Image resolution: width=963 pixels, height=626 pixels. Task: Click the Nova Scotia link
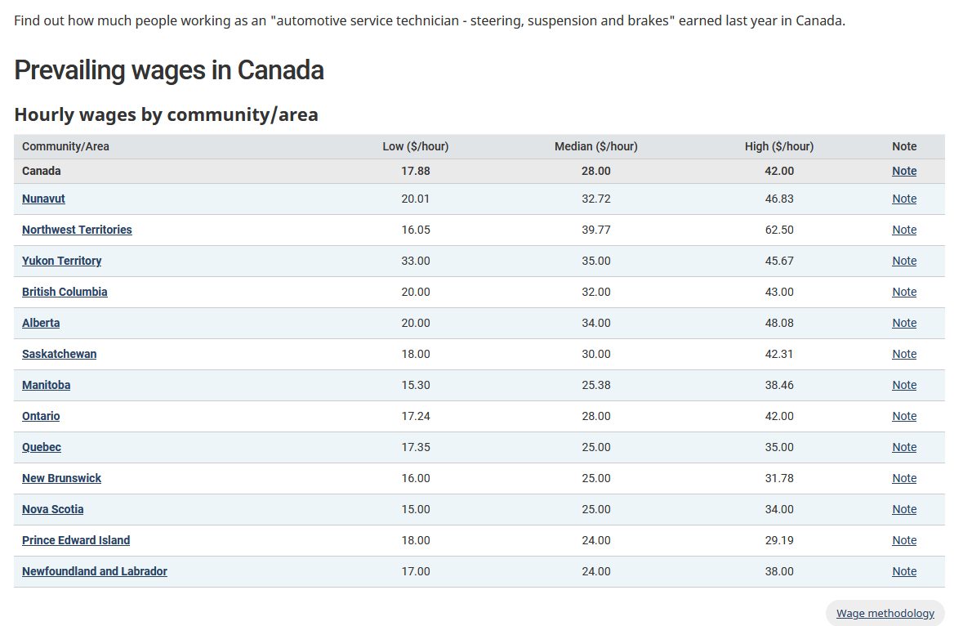pyautogui.click(x=53, y=509)
